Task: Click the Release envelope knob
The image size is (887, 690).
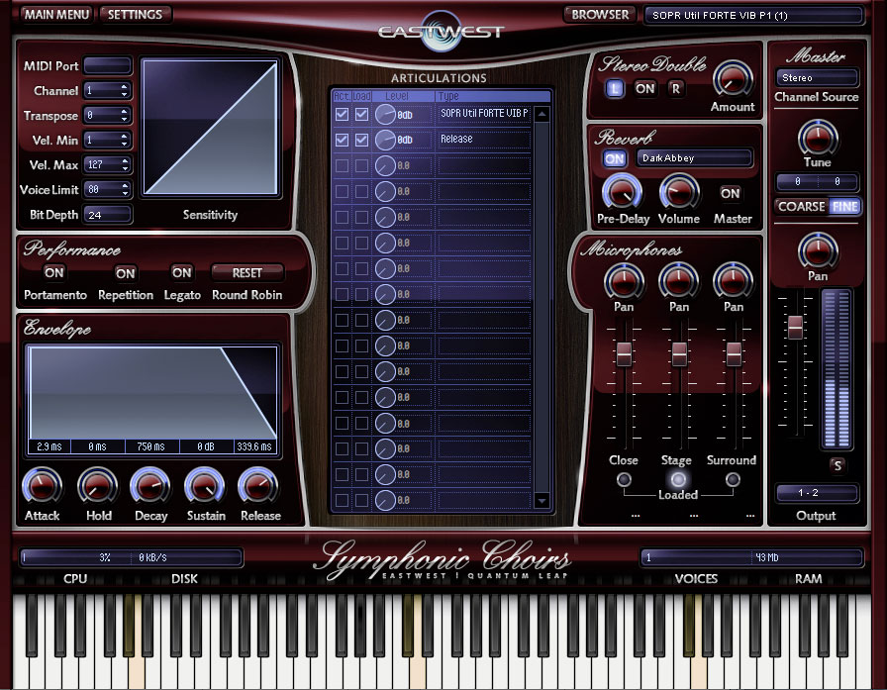Action: 258,486
